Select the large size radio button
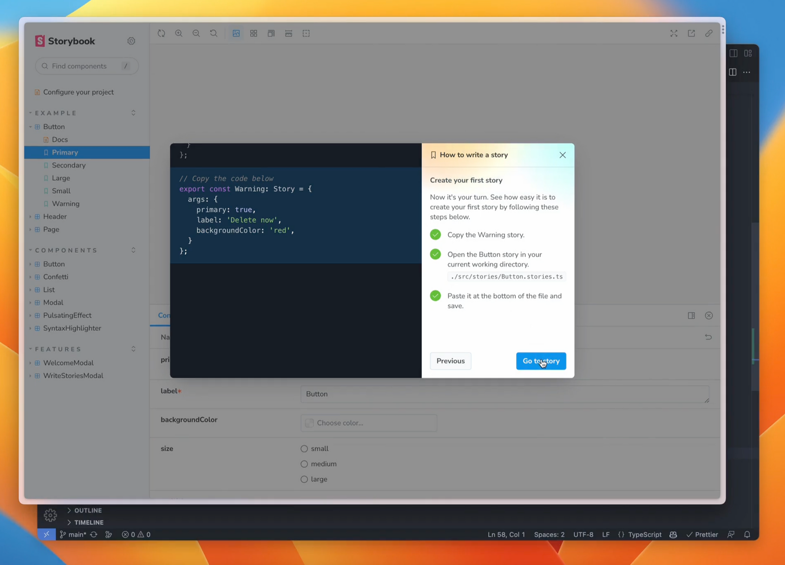785x565 pixels. [x=304, y=479]
